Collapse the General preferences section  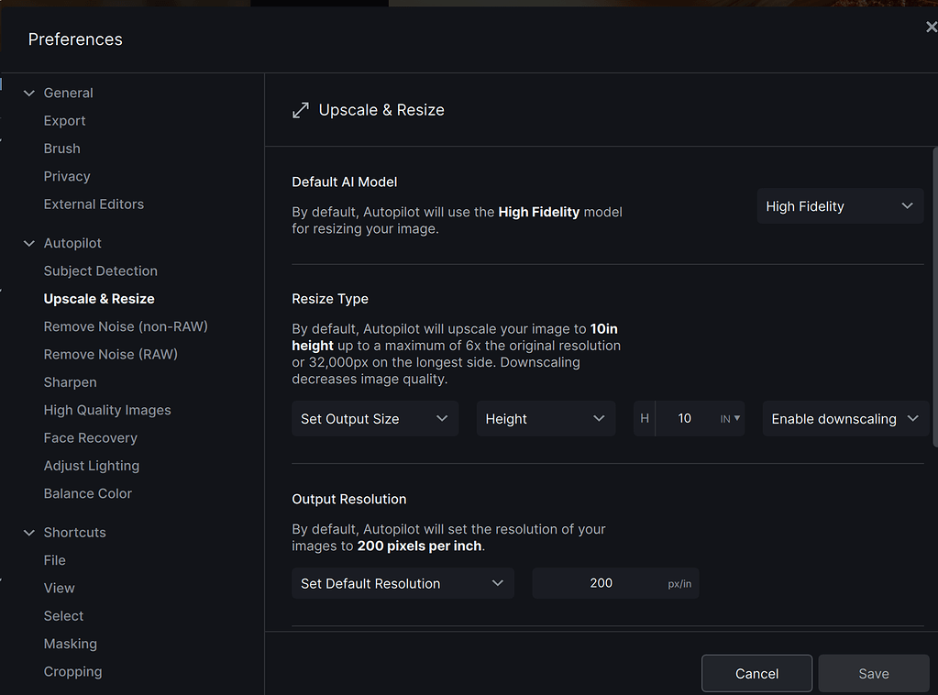[28, 93]
